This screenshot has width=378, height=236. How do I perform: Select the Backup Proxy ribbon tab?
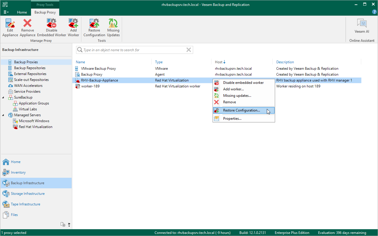click(x=45, y=12)
